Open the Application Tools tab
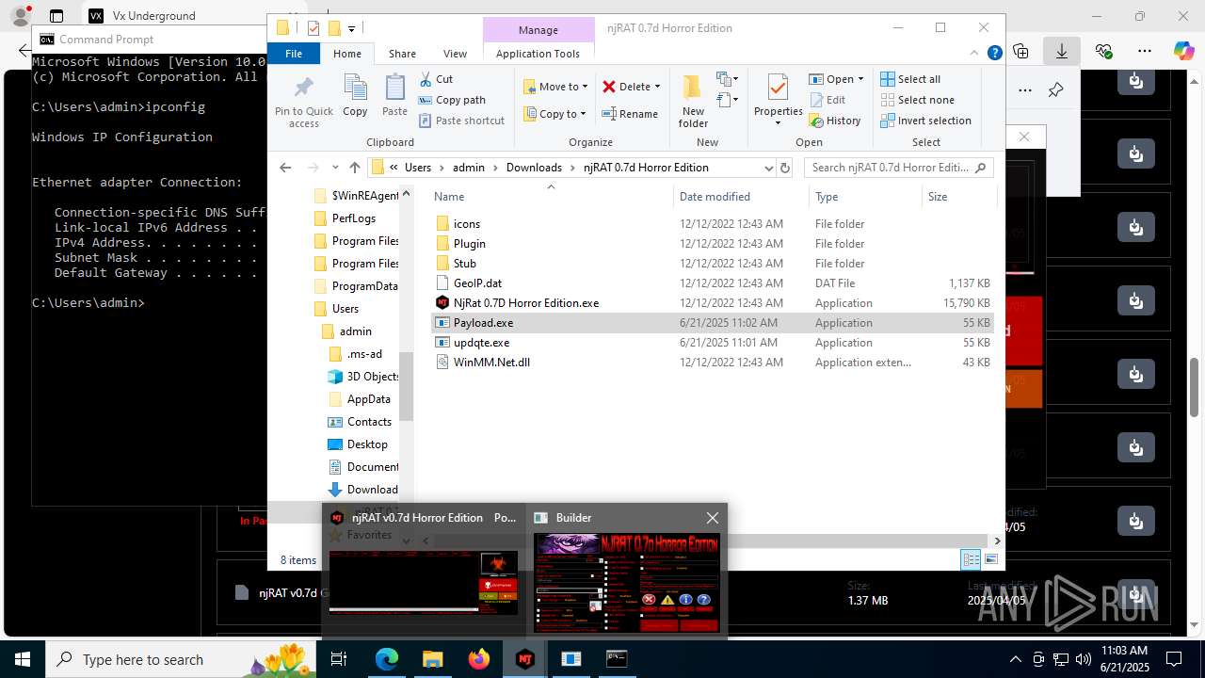This screenshot has width=1205, height=678. pyautogui.click(x=538, y=54)
